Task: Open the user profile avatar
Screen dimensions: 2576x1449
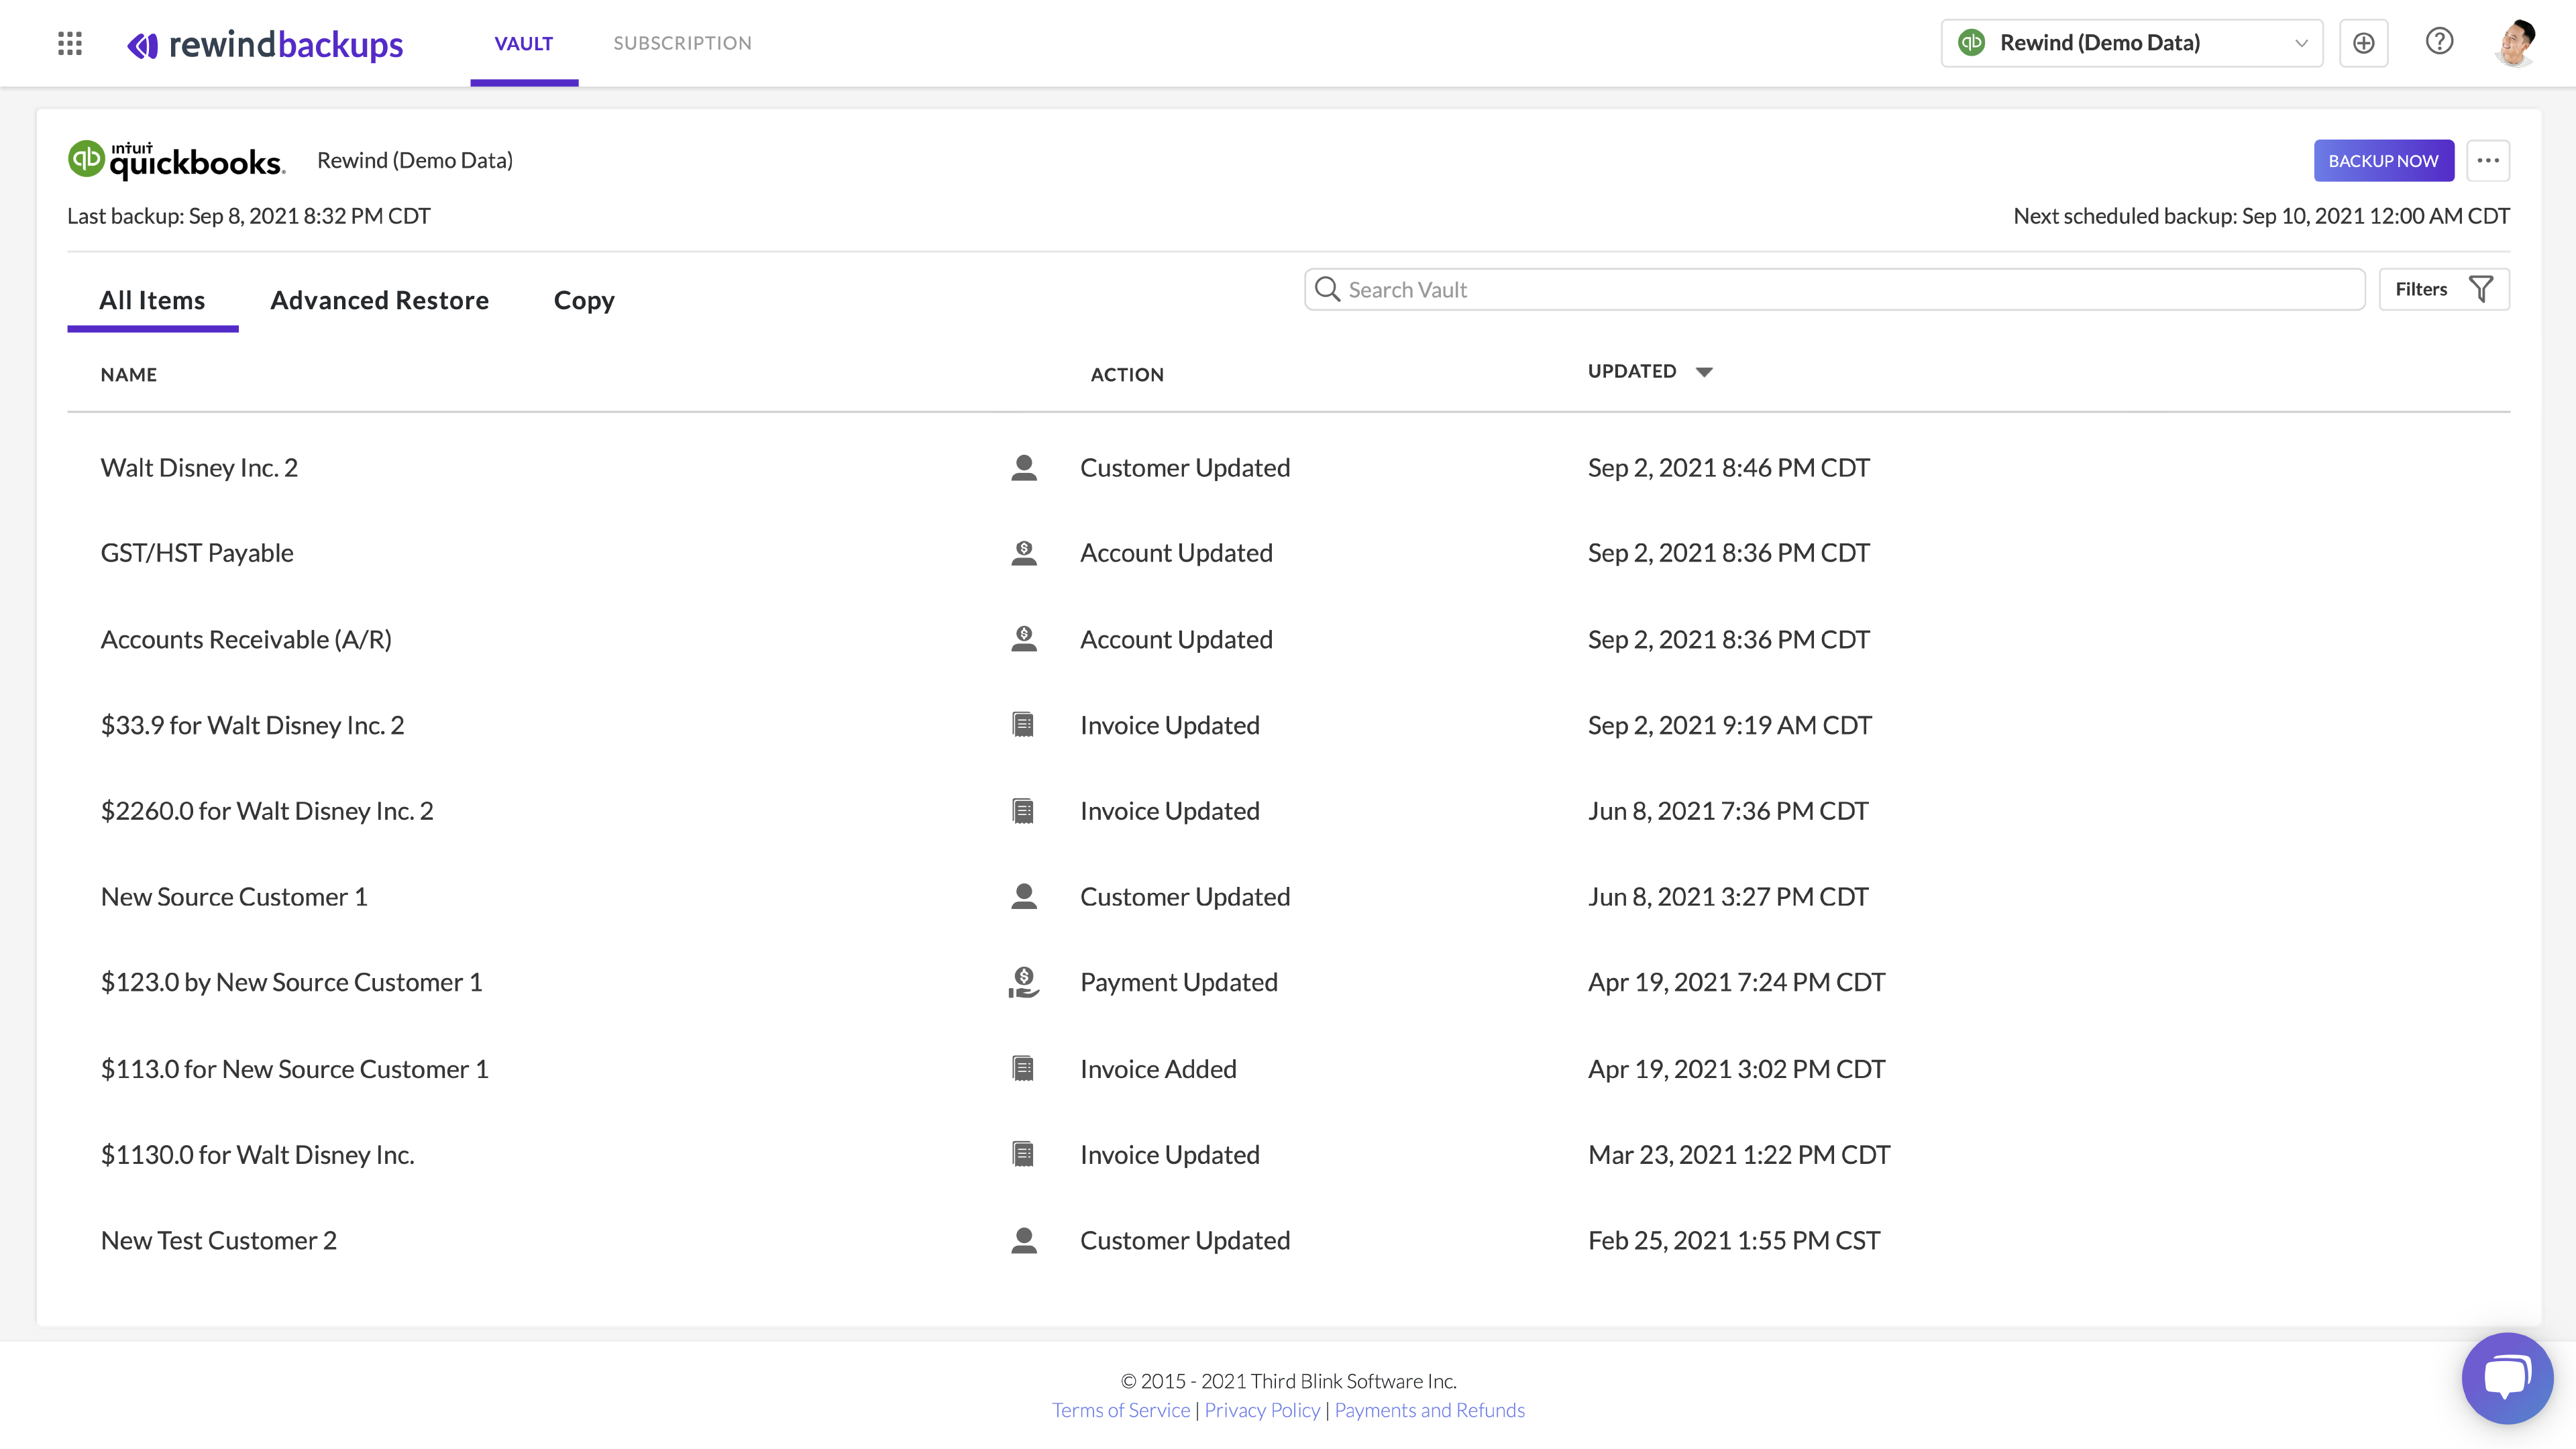Action: tap(2516, 43)
